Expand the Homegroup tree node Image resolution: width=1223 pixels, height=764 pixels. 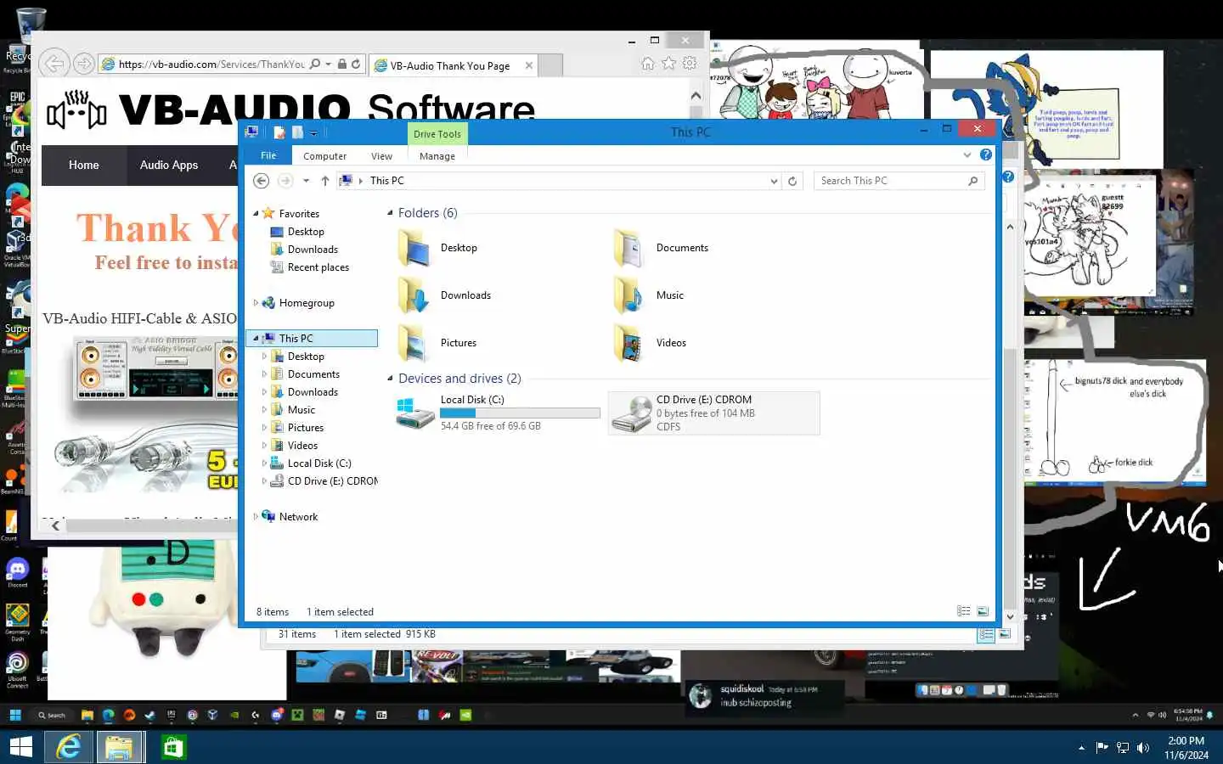click(x=256, y=302)
